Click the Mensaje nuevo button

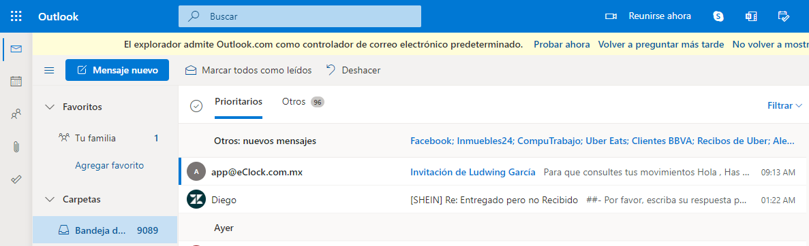pos(117,70)
